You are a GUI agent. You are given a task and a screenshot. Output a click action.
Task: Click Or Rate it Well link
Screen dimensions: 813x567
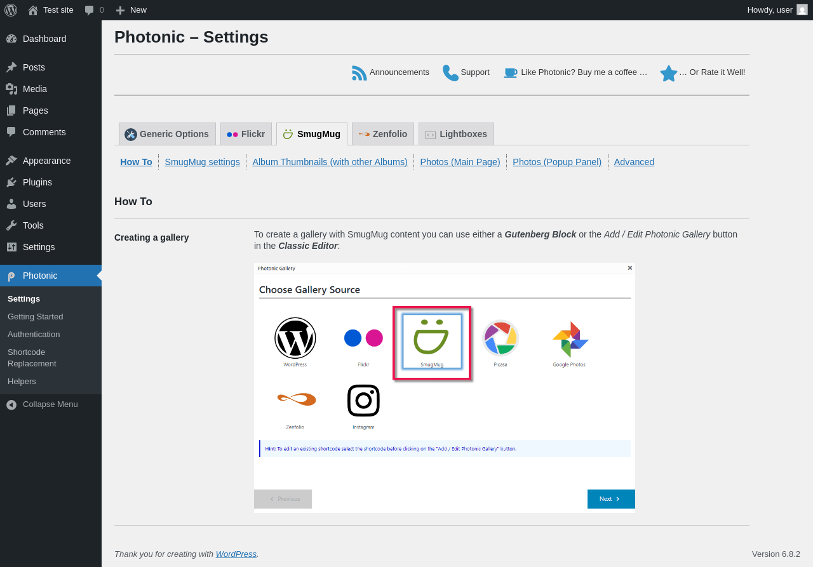(712, 72)
